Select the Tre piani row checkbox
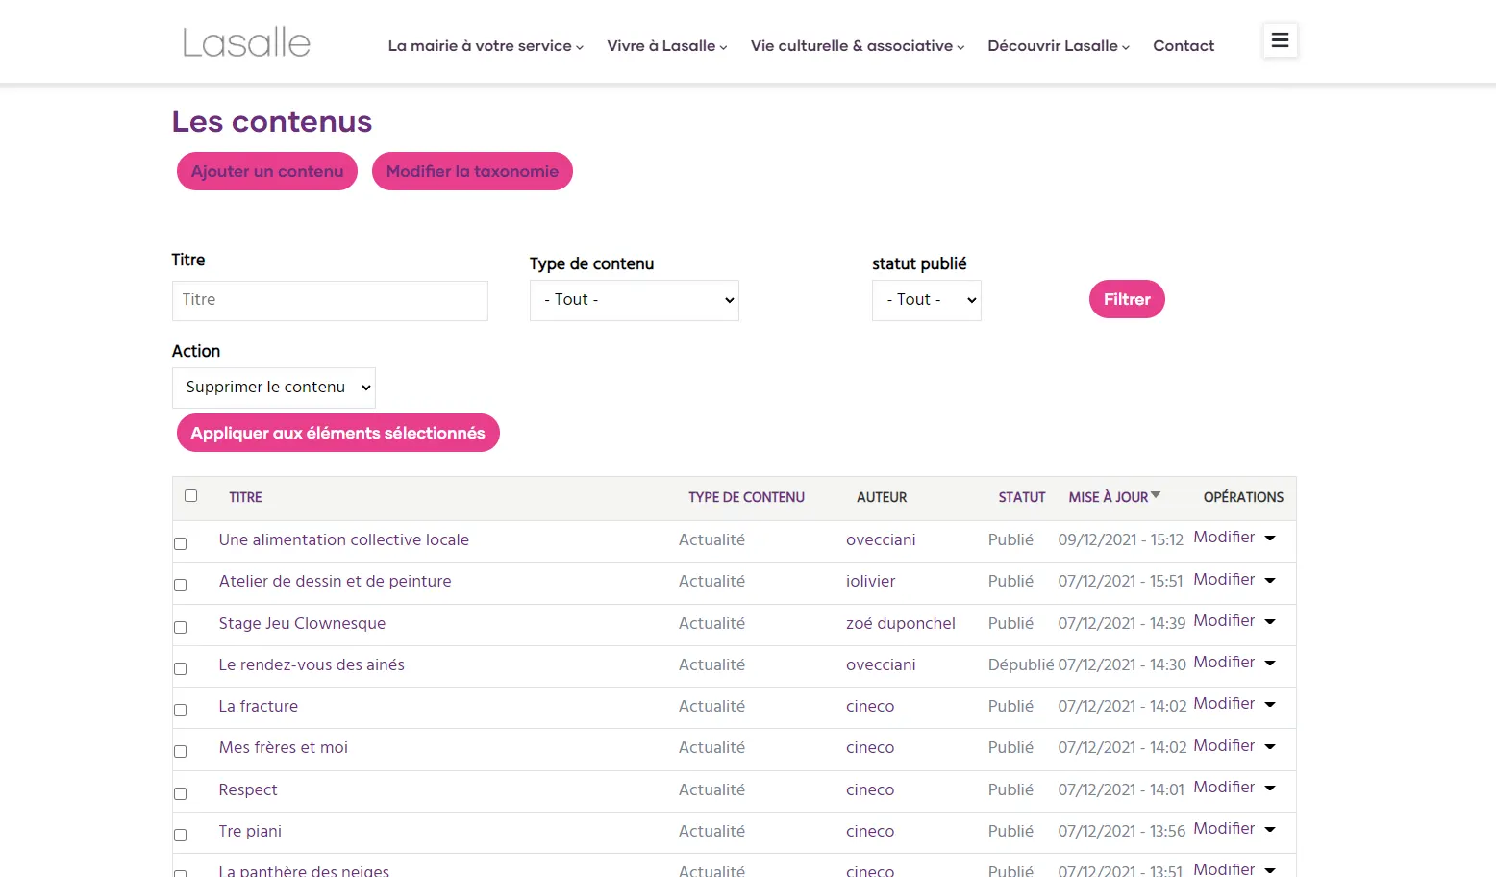The height and width of the screenshot is (877, 1496). [x=180, y=835]
